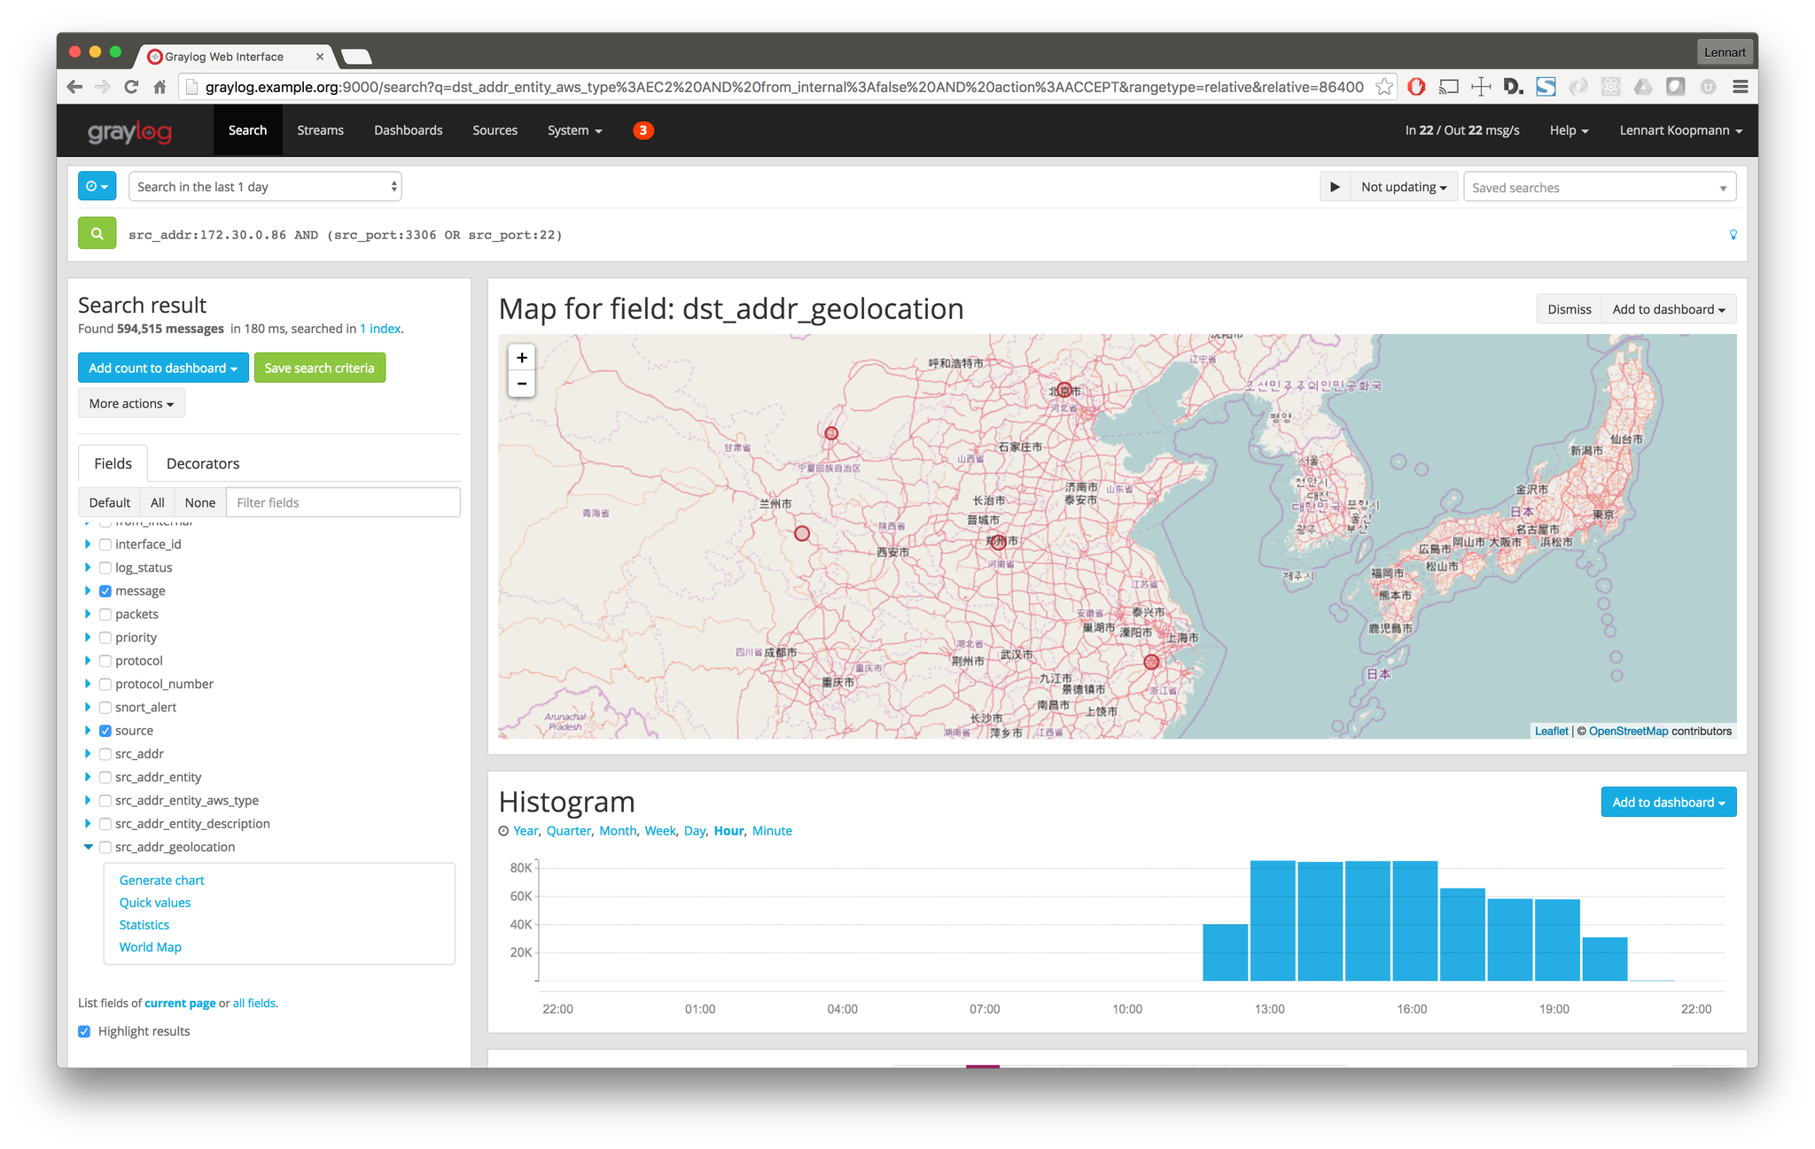1815x1149 pixels.
Task: Open the Not updating dropdown
Action: pos(1404,187)
